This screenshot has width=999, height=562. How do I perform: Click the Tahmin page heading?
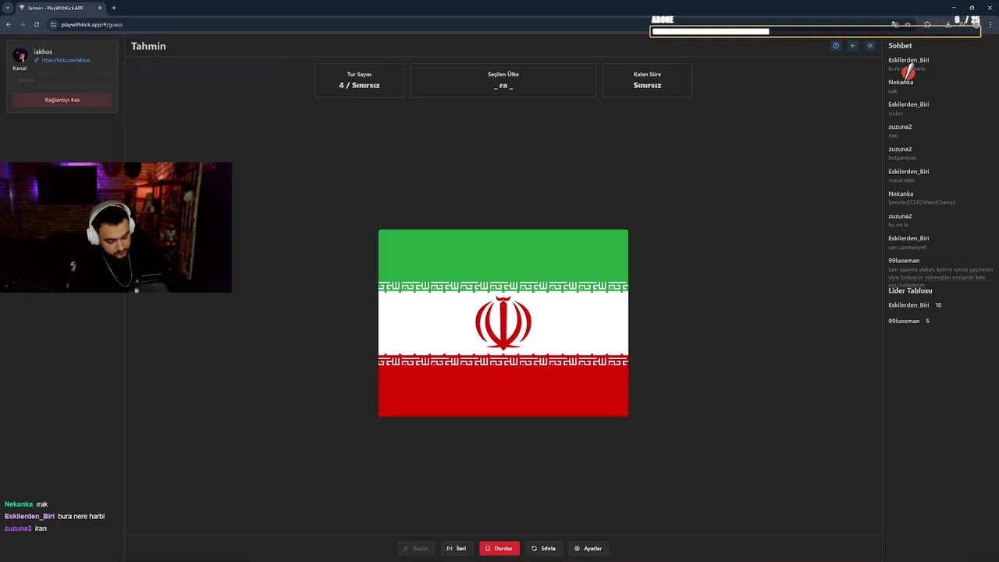148,46
